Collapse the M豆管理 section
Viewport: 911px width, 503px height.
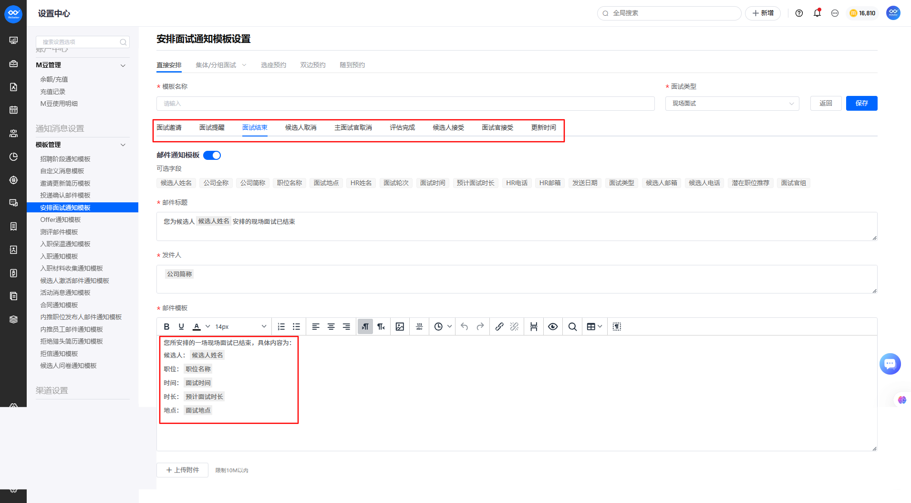point(123,65)
